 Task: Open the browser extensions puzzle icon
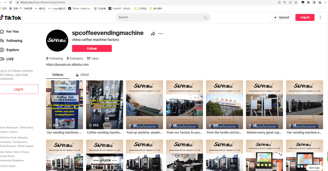308,3
